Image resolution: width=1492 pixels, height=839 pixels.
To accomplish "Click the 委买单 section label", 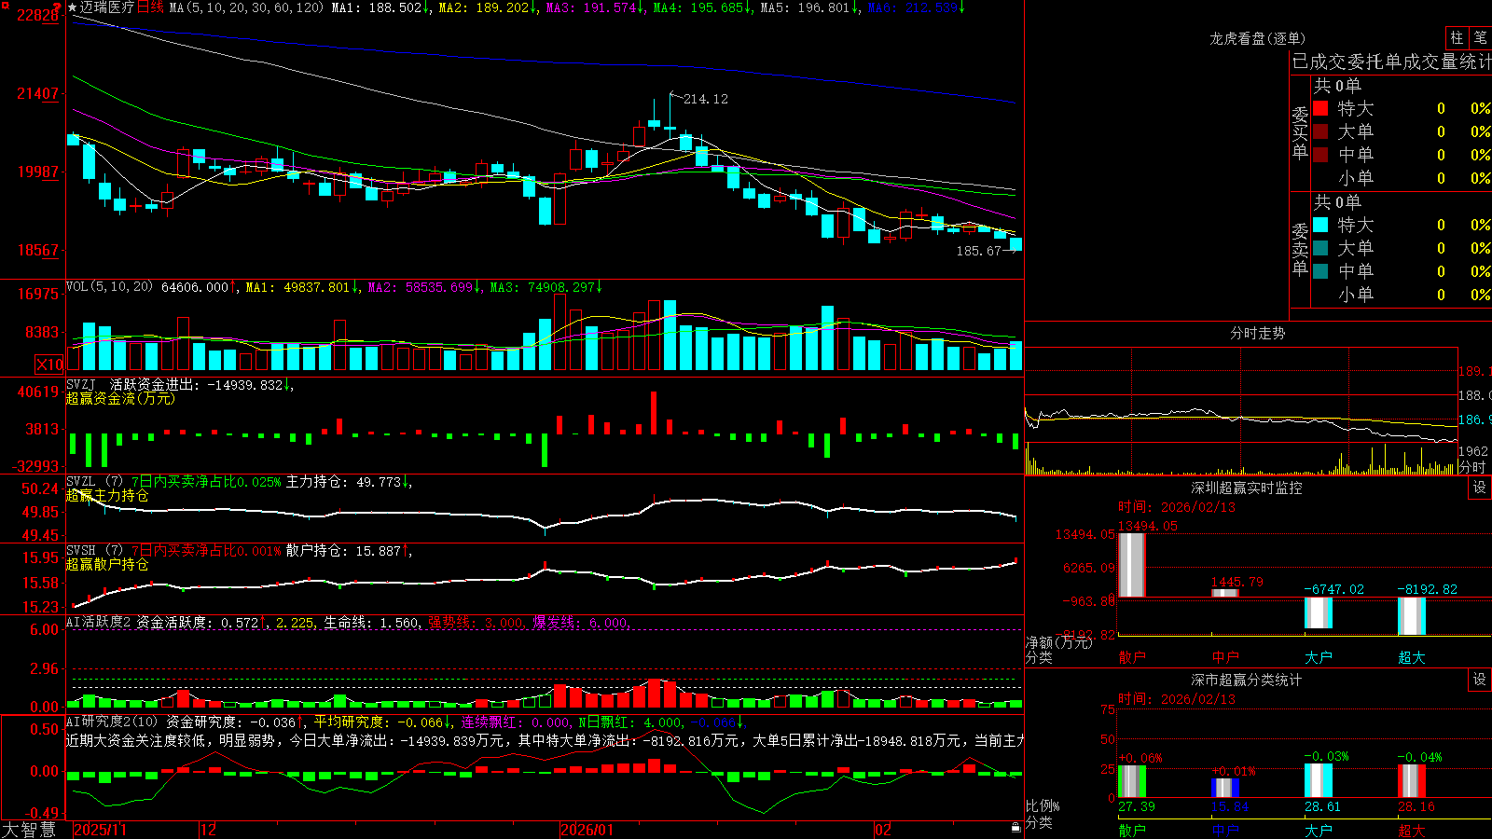I will (1300, 132).
